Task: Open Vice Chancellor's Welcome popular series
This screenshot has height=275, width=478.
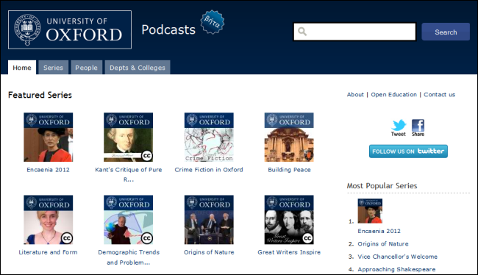Action: (397, 257)
